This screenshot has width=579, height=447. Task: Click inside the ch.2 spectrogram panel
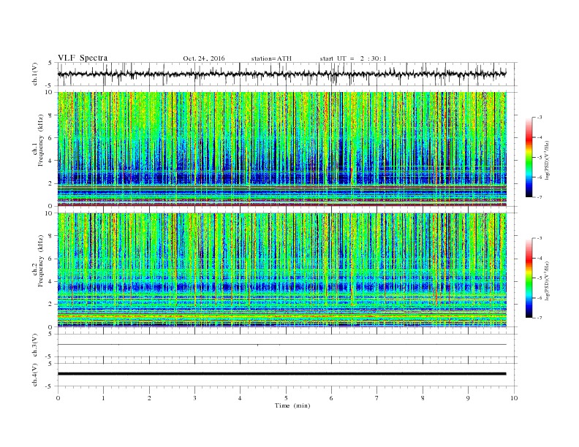point(281,270)
